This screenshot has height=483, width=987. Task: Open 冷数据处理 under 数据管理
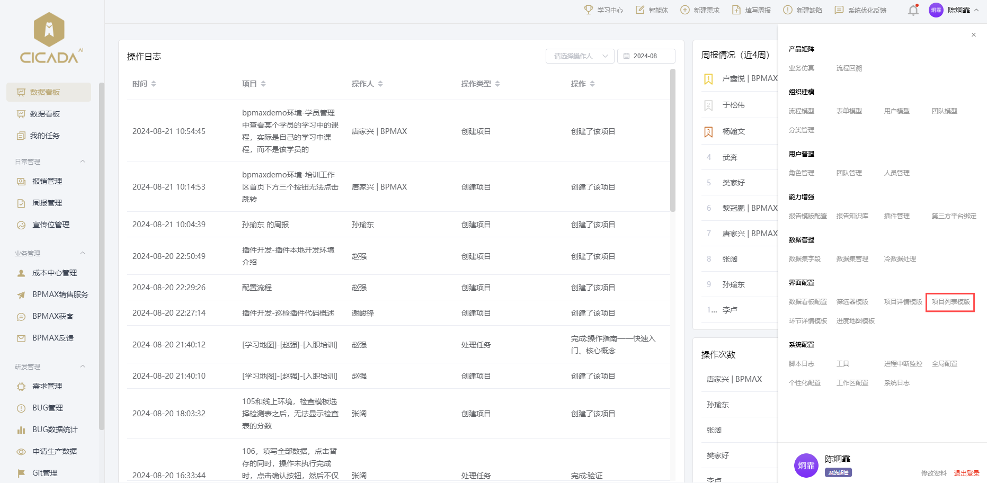pyautogui.click(x=900, y=259)
